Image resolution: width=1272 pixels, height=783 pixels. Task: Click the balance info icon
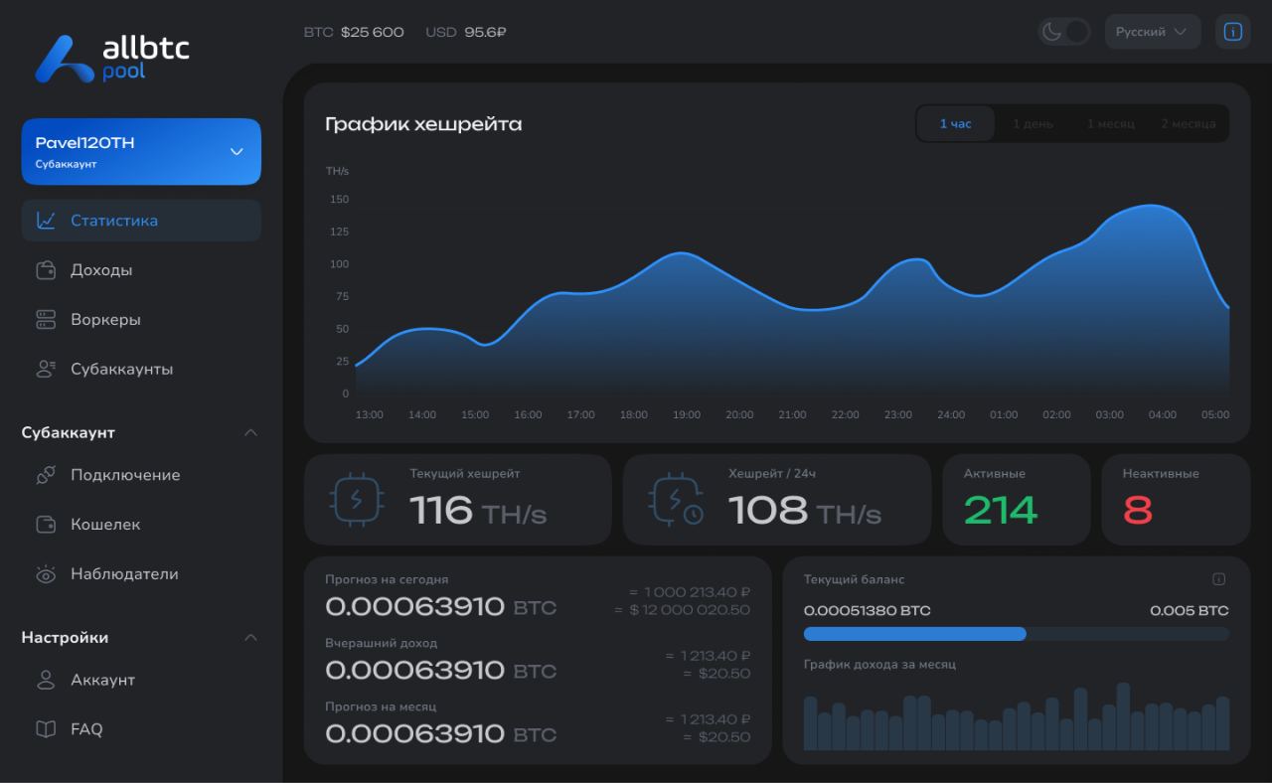tap(1219, 579)
